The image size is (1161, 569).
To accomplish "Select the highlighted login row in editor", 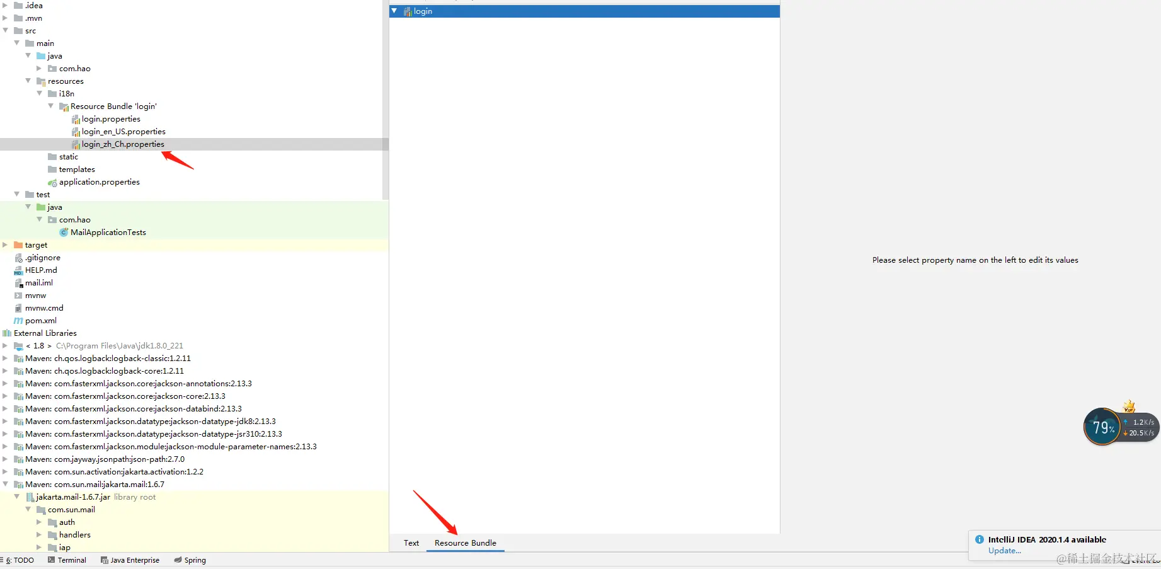I will click(x=585, y=11).
